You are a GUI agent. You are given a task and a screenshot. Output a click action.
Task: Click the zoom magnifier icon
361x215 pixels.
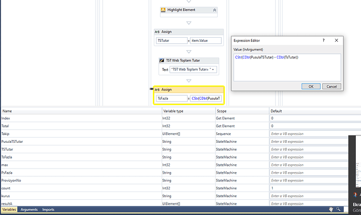coord(338,209)
